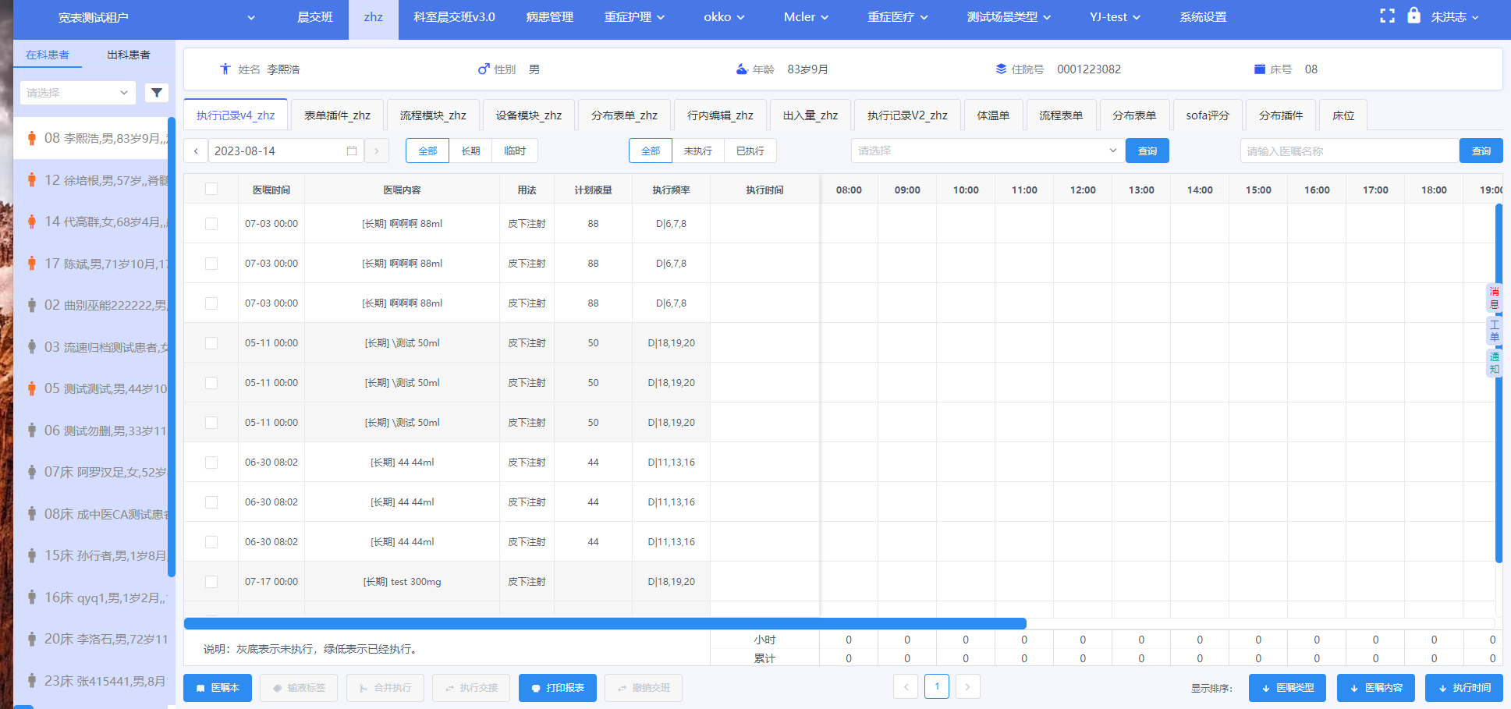Expand the YJ-test menu
The height and width of the screenshot is (709, 1511).
[x=1115, y=17]
